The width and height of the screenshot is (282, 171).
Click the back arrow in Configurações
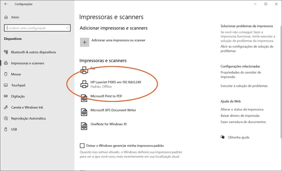pos(6,4)
